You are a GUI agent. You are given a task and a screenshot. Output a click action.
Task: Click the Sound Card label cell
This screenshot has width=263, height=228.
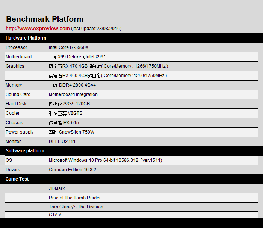26,94
